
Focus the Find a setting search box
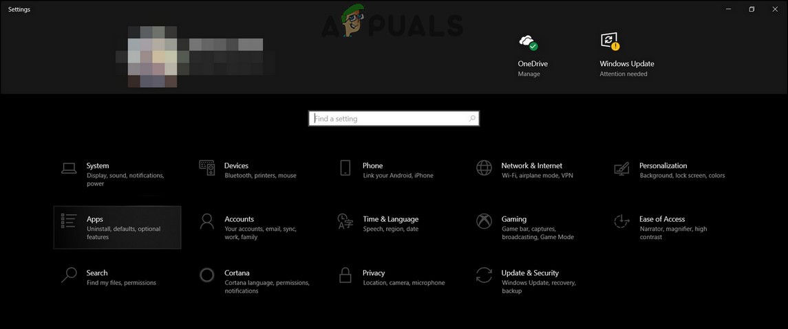click(394, 119)
